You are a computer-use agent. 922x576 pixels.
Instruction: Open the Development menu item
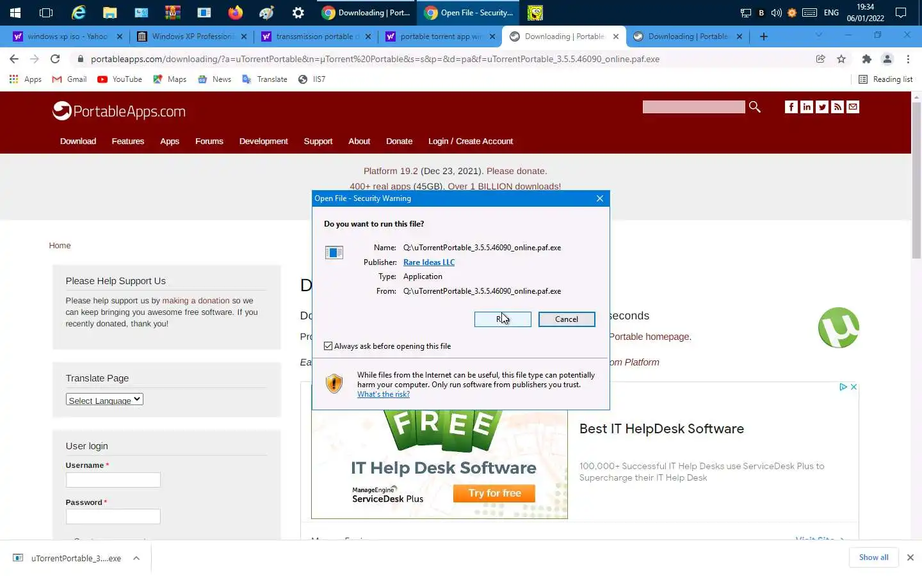coord(263,141)
